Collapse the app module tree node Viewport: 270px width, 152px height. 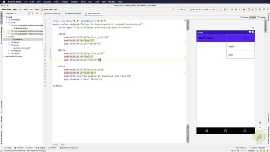click(x=4, y=17)
